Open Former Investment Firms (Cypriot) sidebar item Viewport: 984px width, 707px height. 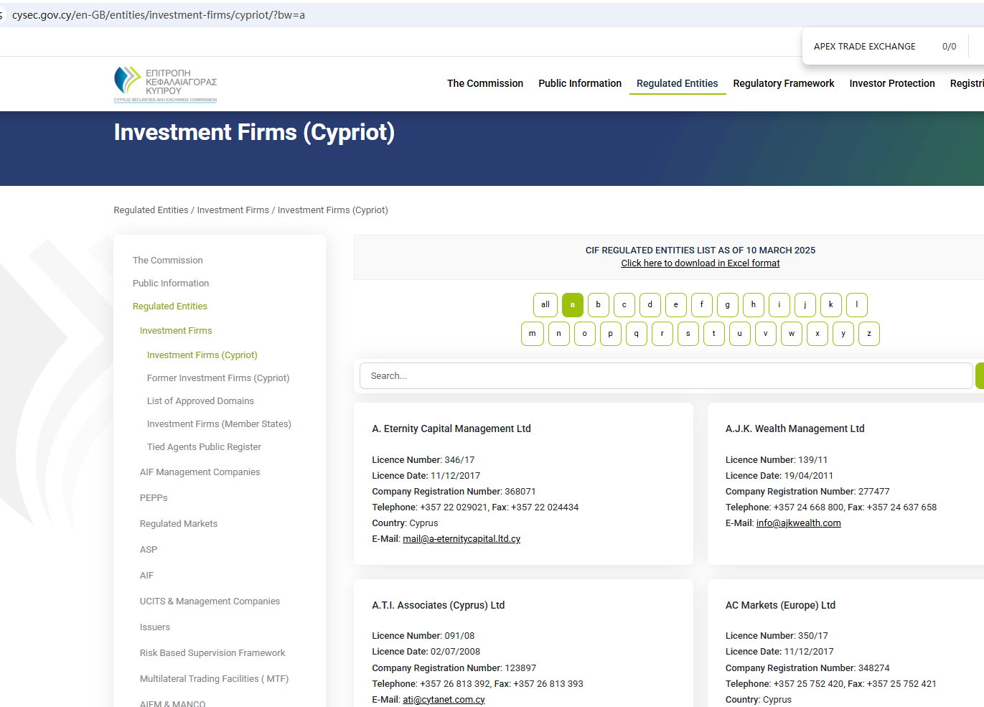click(218, 378)
